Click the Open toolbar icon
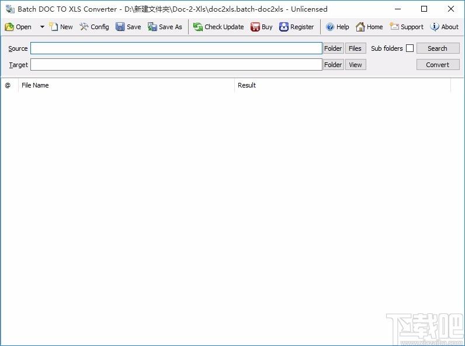The image size is (465, 346). (x=18, y=27)
